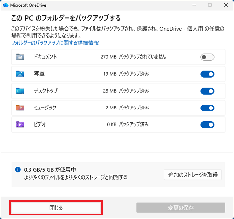Click the 0 KB size value

tap(112, 124)
